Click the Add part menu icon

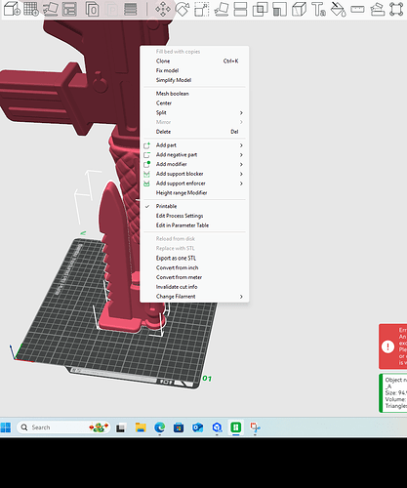(147, 145)
